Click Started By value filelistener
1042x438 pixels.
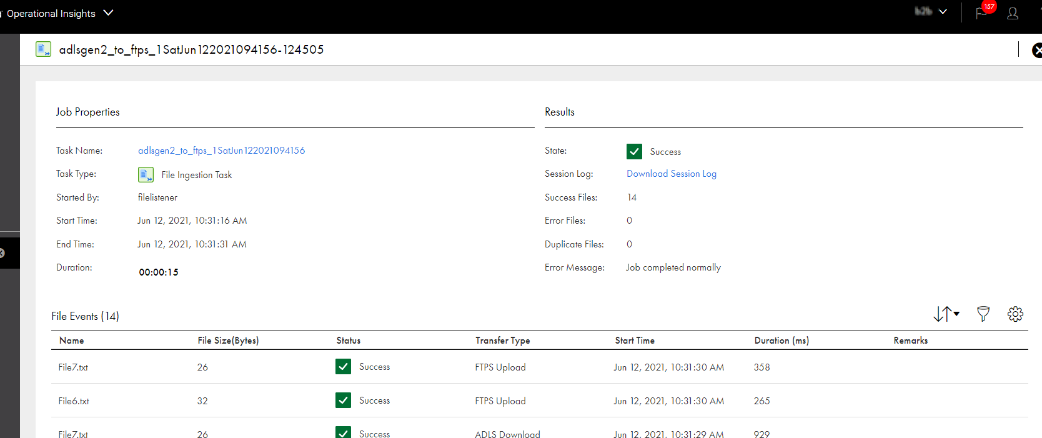(x=157, y=197)
